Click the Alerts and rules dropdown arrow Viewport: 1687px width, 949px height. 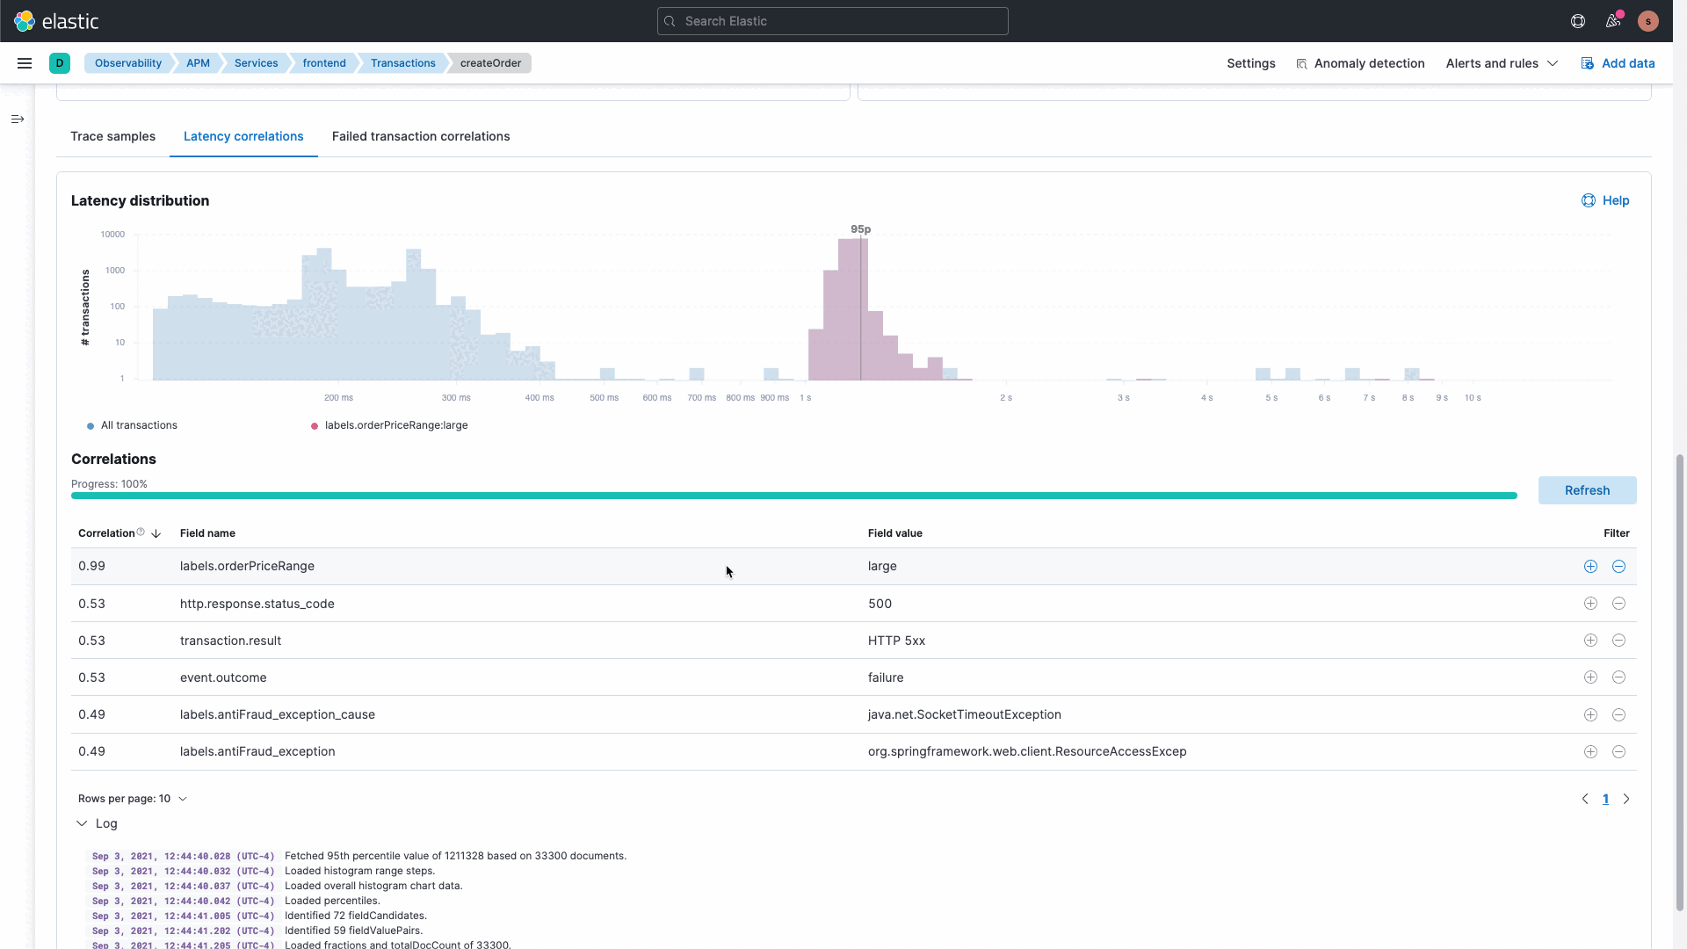1552,62
